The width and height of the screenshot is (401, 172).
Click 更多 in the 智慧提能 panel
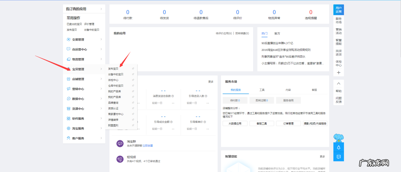[322, 156]
